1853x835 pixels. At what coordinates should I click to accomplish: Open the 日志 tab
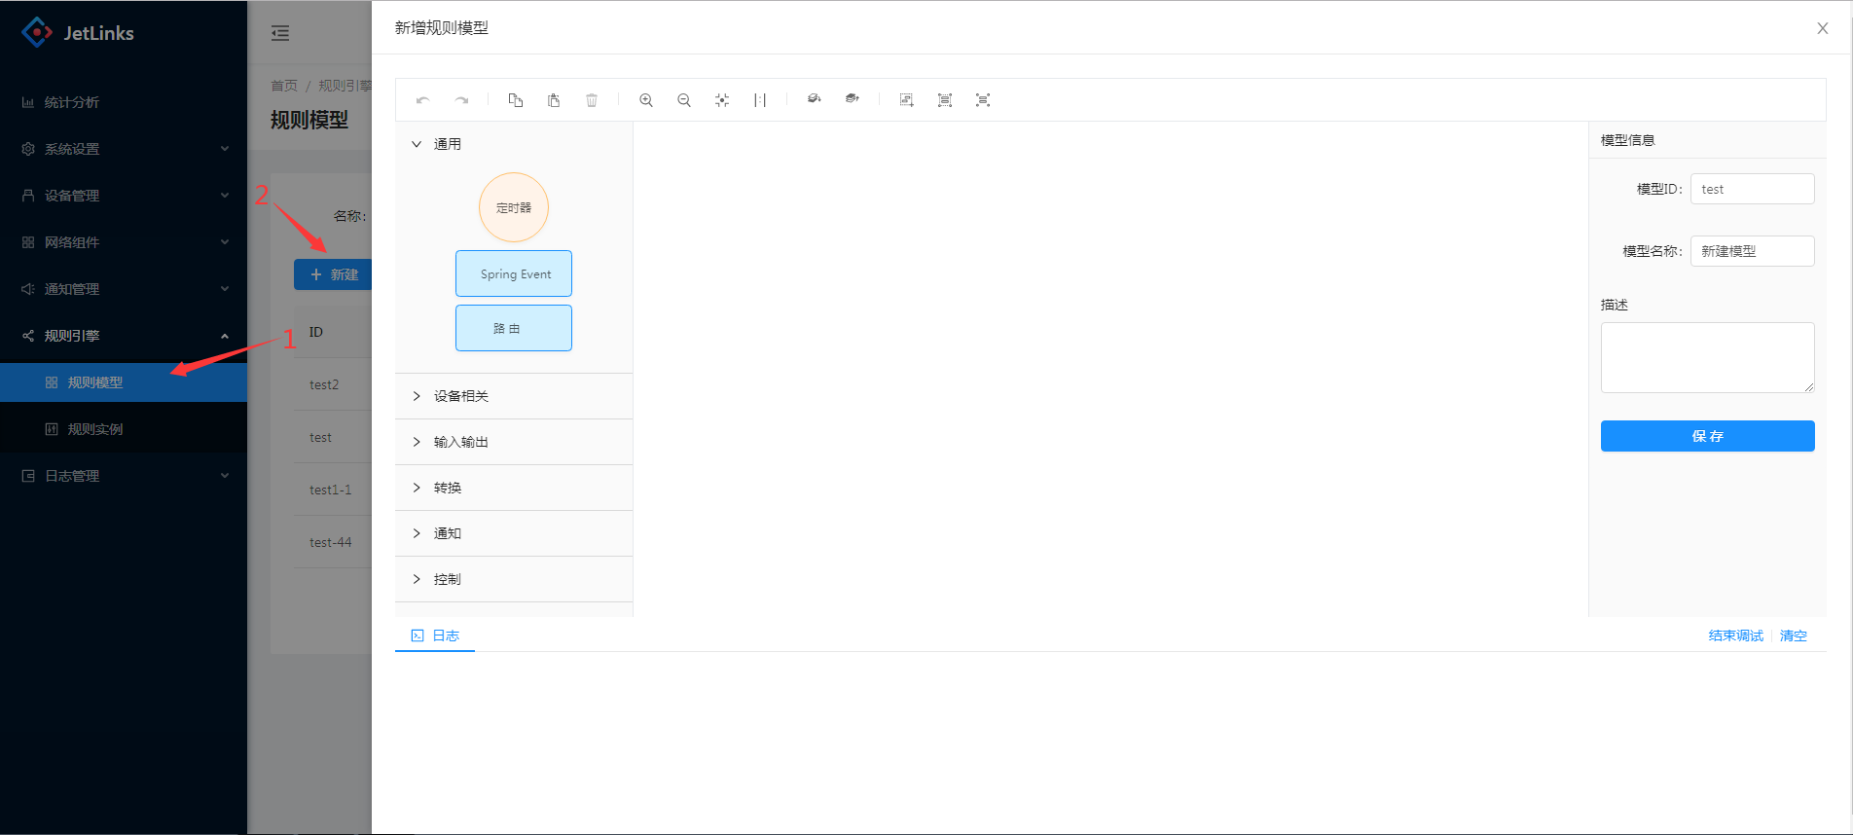[436, 635]
